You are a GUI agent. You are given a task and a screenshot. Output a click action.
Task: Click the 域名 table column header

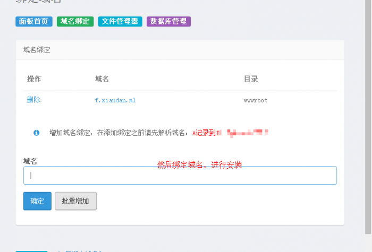coord(102,79)
